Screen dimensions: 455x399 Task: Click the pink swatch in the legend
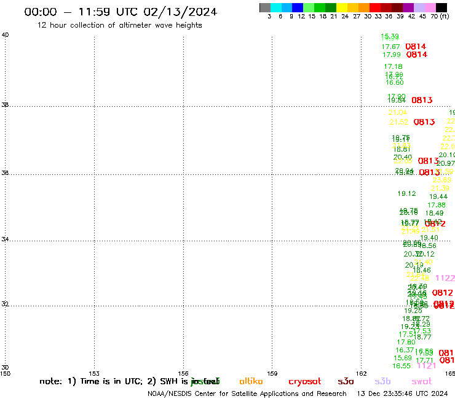[x=430, y=7]
